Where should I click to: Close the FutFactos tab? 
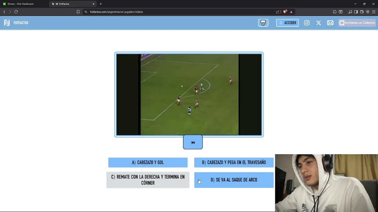(94, 4)
